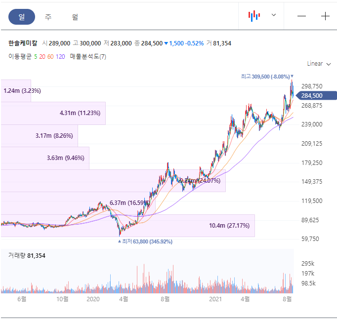This screenshot has height=321, width=337.
Task: Toggle the 5-day moving average
Action: point(36,57)
